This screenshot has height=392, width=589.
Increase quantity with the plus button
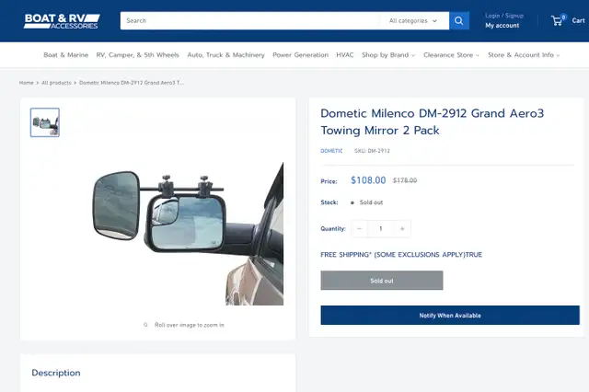(x=402, y=228)
